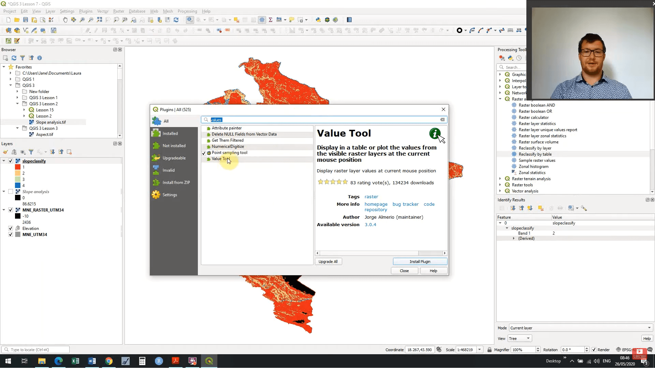This screenshot has height=391, width=655.
Task: Open the Python console from the toolbar
Action: (318, 20)
